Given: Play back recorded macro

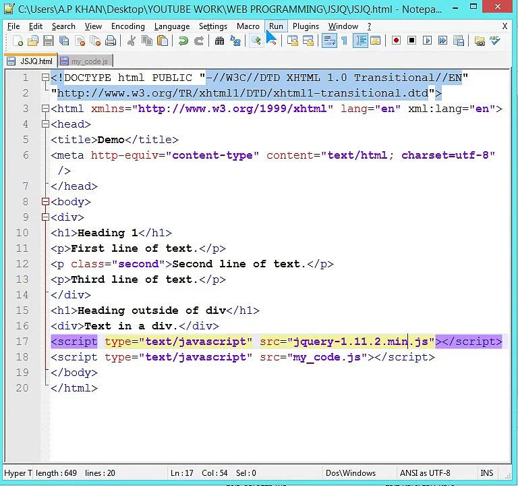Looking at the screenshot, I should tap(427, 40).
